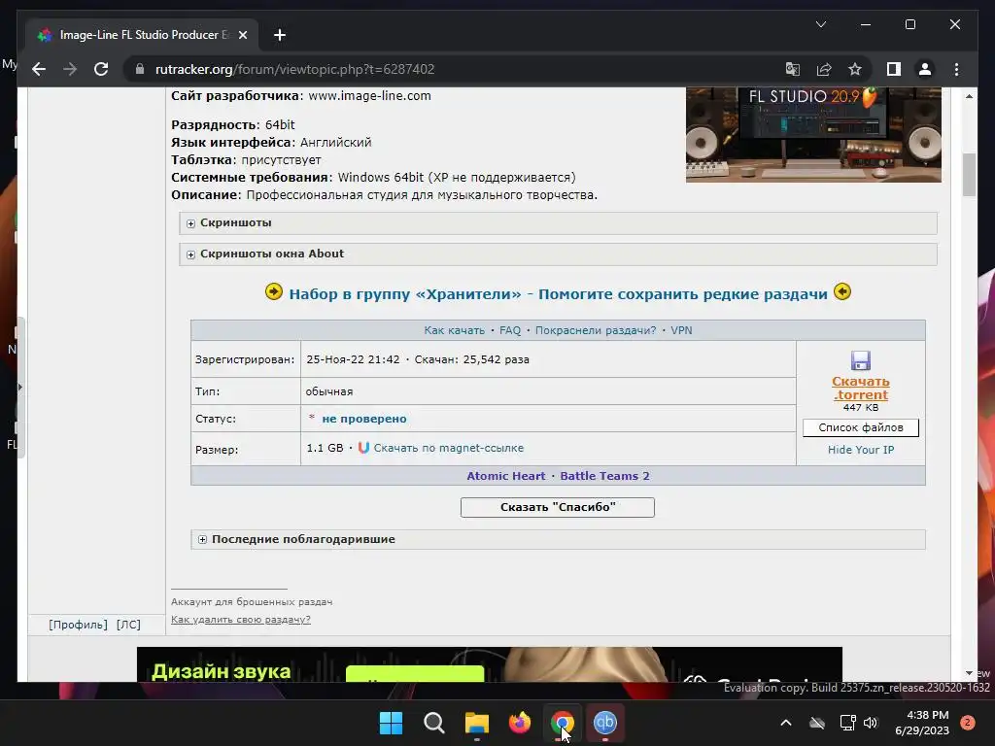The width and height of the screenshot is (995, 746).
Task: Open the [Профиль] link
Action: (x=78, y=625)
